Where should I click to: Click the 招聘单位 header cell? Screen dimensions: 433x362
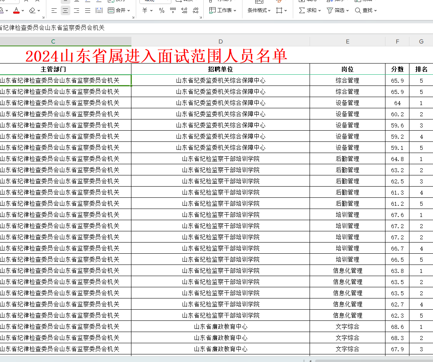220,69
